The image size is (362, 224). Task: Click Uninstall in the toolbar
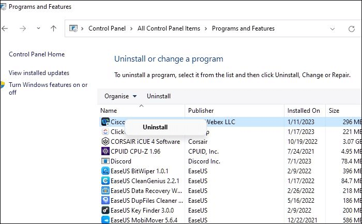coord(159,96)
